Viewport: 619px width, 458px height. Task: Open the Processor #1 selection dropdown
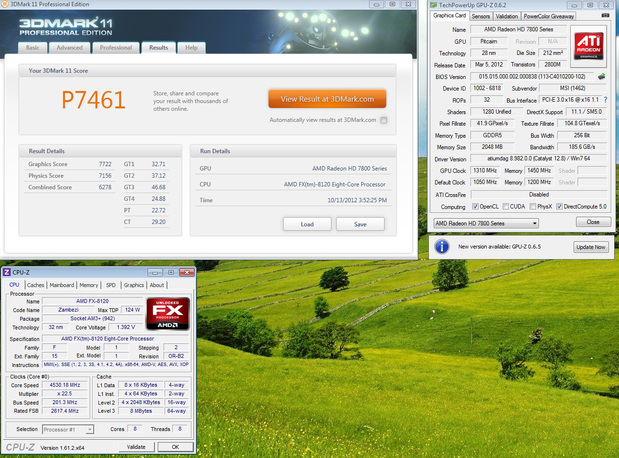click(68, 429)
